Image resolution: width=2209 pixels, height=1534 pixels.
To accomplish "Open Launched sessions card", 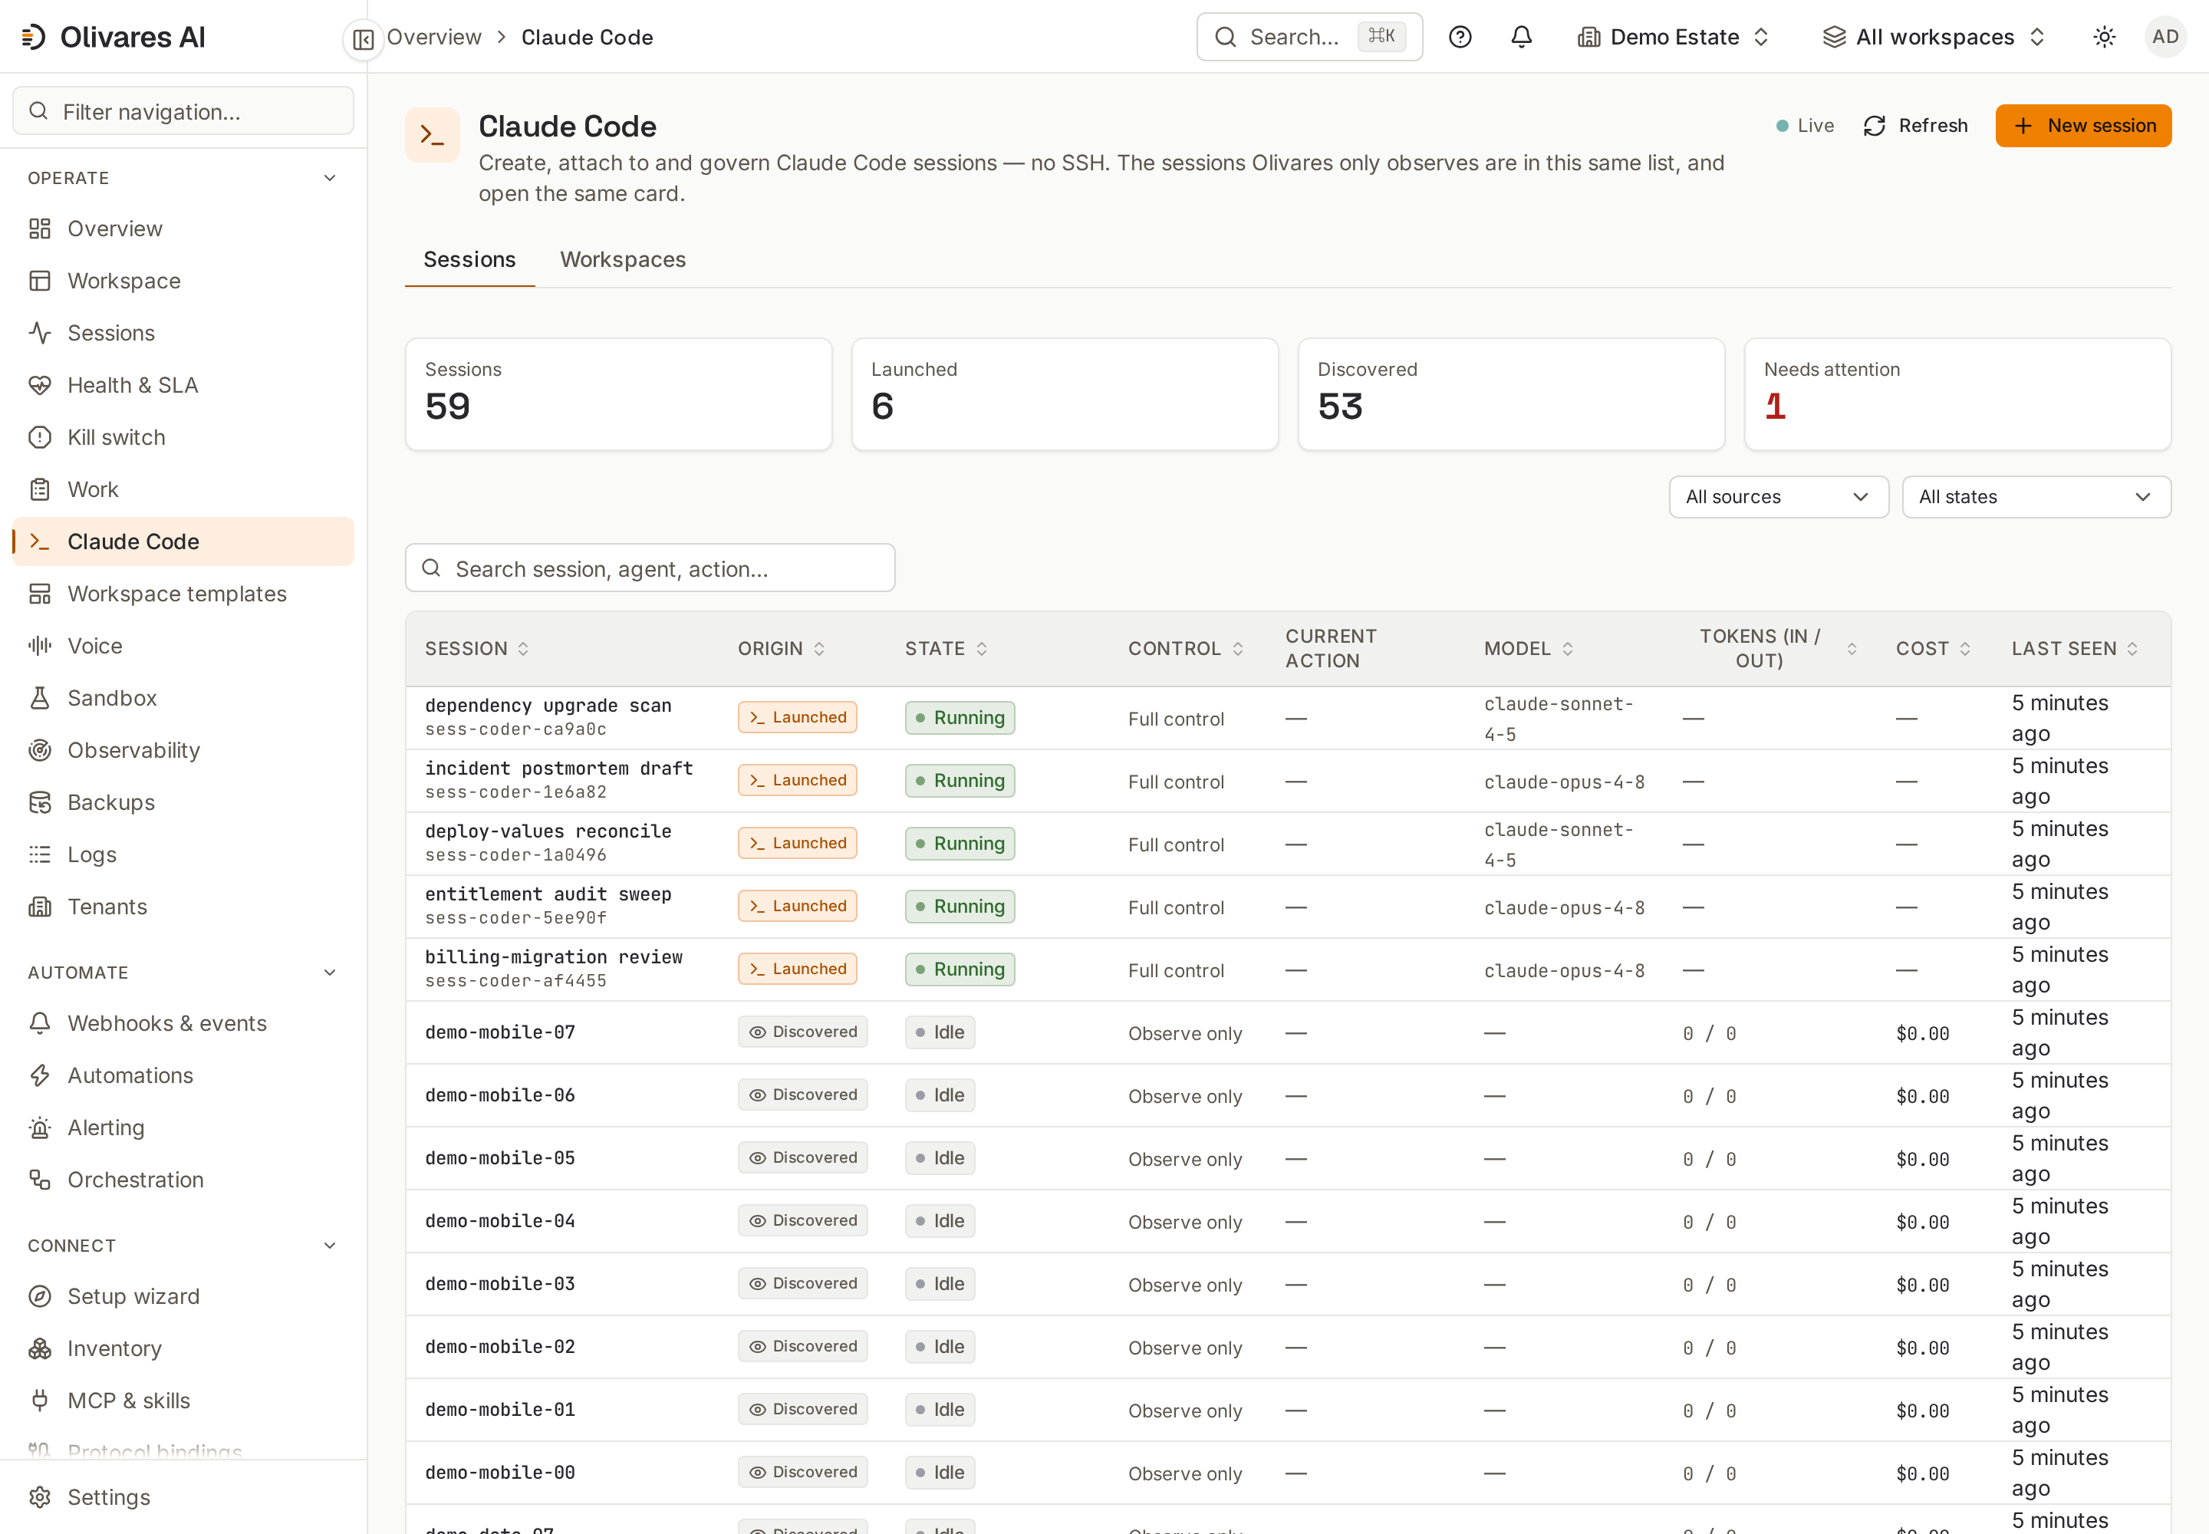I will pyautogui.click(x=1065, y=394).
